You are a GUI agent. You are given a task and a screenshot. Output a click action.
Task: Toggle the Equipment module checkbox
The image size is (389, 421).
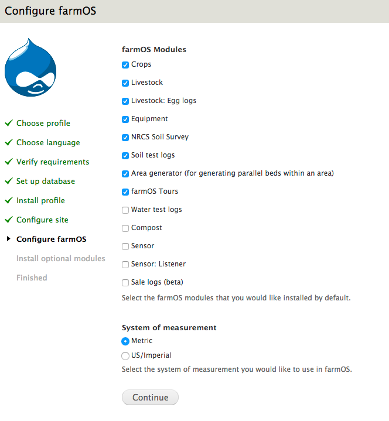[125, 119]
